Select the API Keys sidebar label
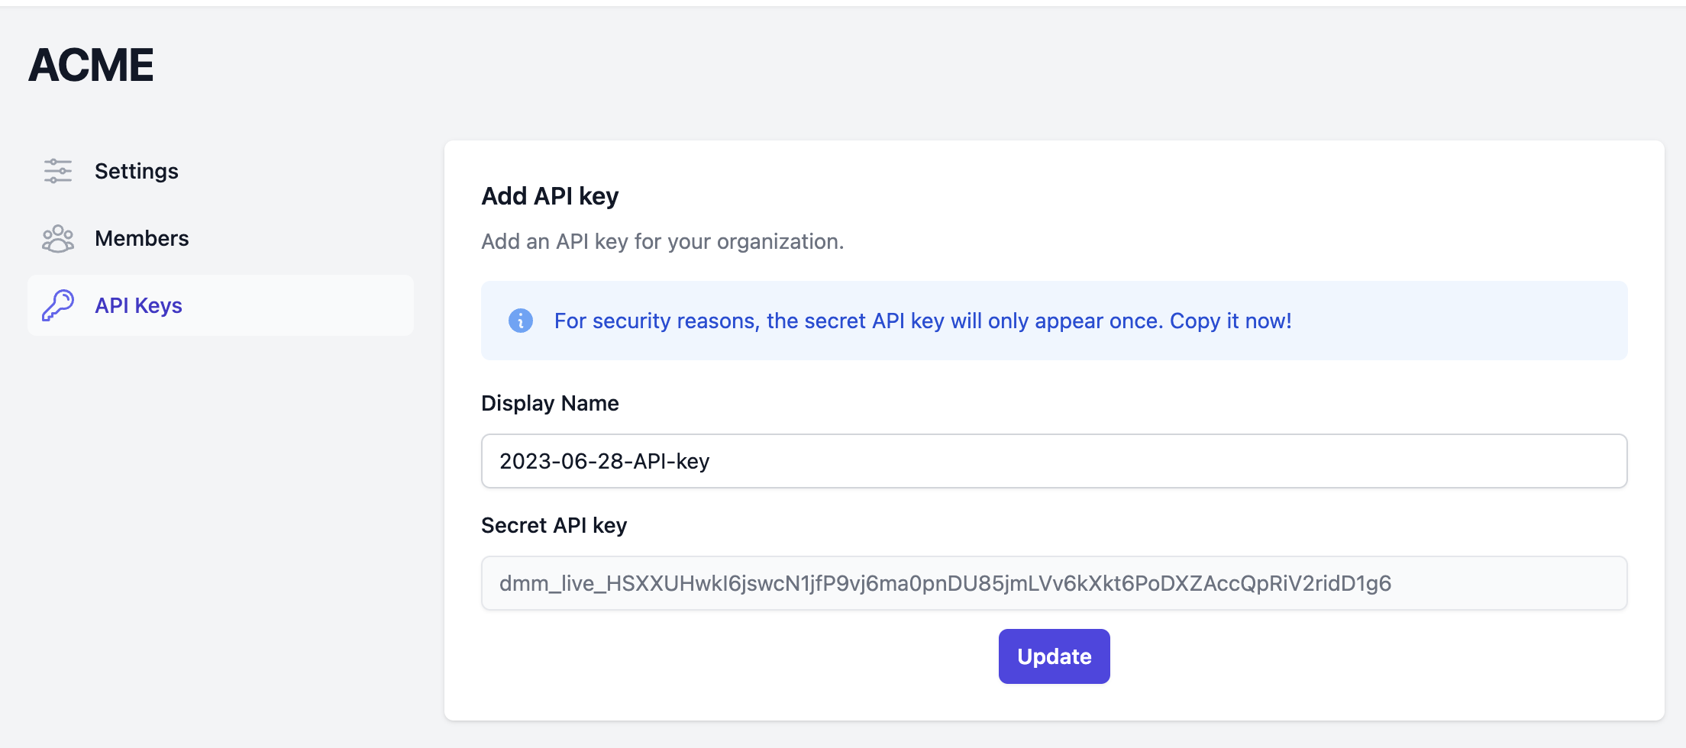This screenshot has height=748, width=1686. pyautogui.click(x=138, y=305)
